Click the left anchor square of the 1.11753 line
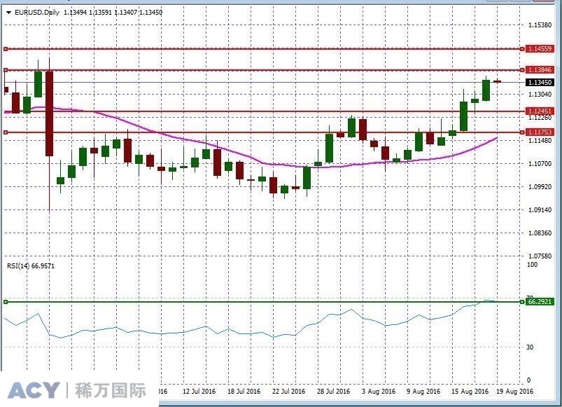This screenshot has height=407, width=562. (x=6, y=132)
